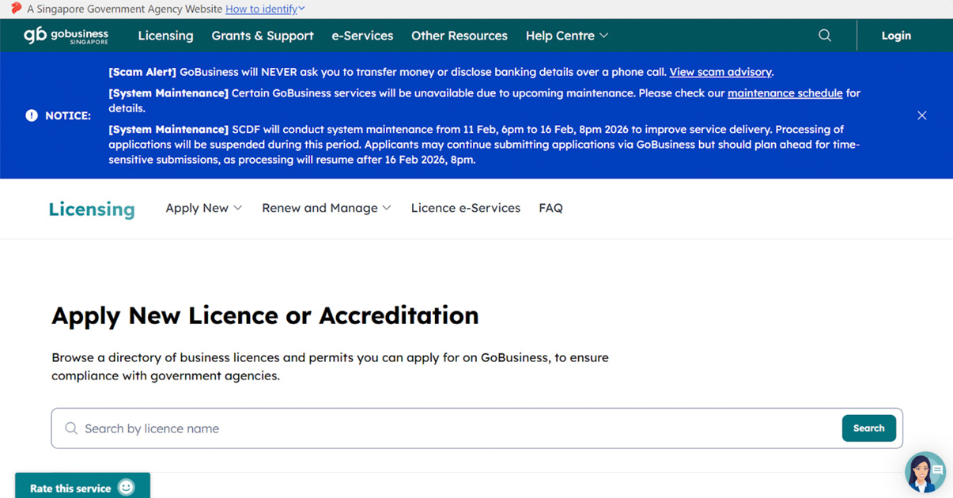Image resolution: width=953 pixels, height=498 pixels.
Task: Open the Apply New dropdown
Action: (x=203, y=208)
